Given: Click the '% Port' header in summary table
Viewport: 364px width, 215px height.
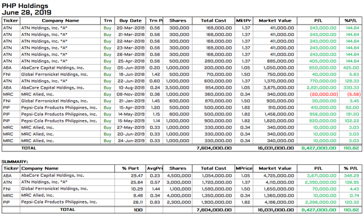Looking at the screenshot, I should pyautogui.click(x=130, y=168).
